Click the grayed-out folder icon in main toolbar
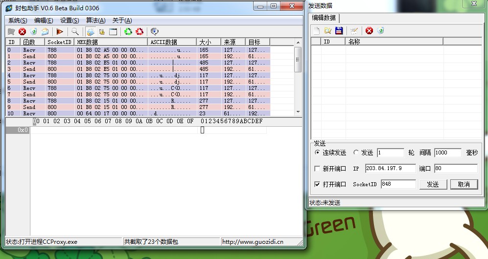Screen dimensions: 488x259 pyautogui.click(x=11, y=31)
